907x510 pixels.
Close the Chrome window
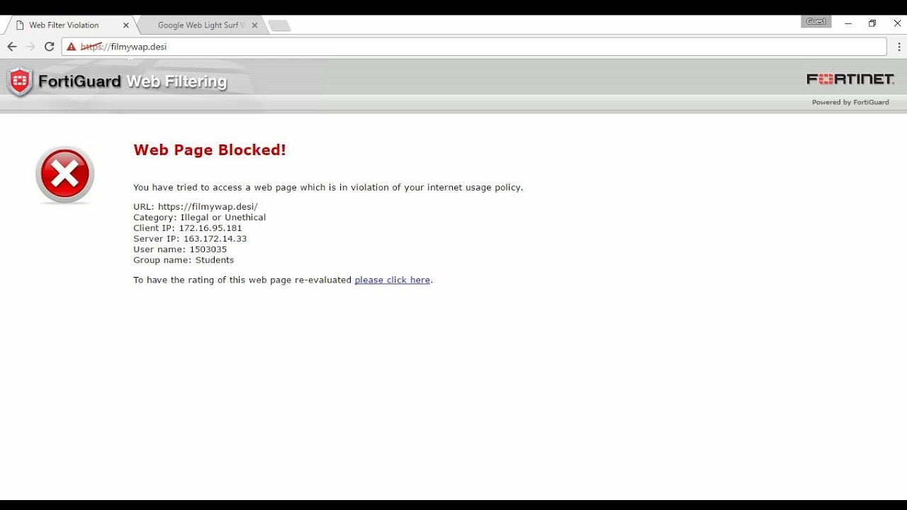point(897,23)
